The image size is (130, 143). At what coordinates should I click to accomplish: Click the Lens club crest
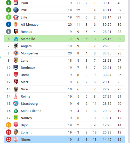pos(16,60)
